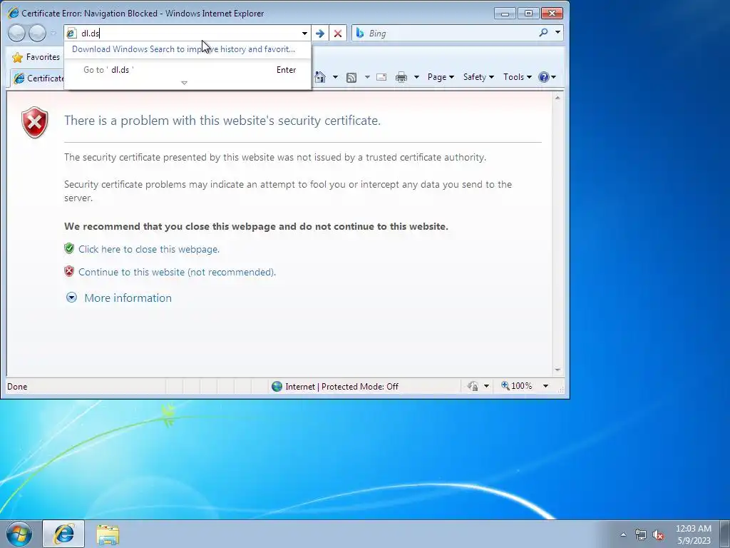Click the 100% zoom level button
The image size is (730, 548).
point(517,386)
